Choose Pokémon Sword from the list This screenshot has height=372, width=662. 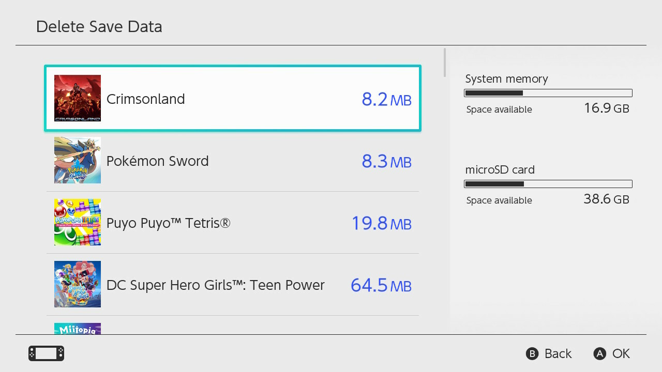click(233, 160)
